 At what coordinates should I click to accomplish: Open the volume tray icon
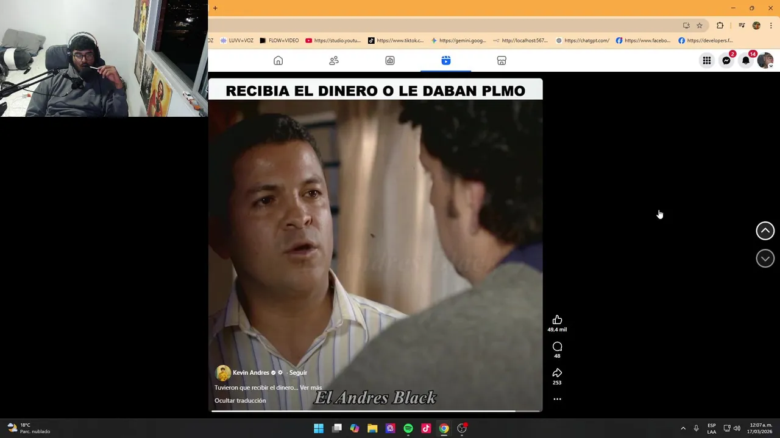point(737,428)
